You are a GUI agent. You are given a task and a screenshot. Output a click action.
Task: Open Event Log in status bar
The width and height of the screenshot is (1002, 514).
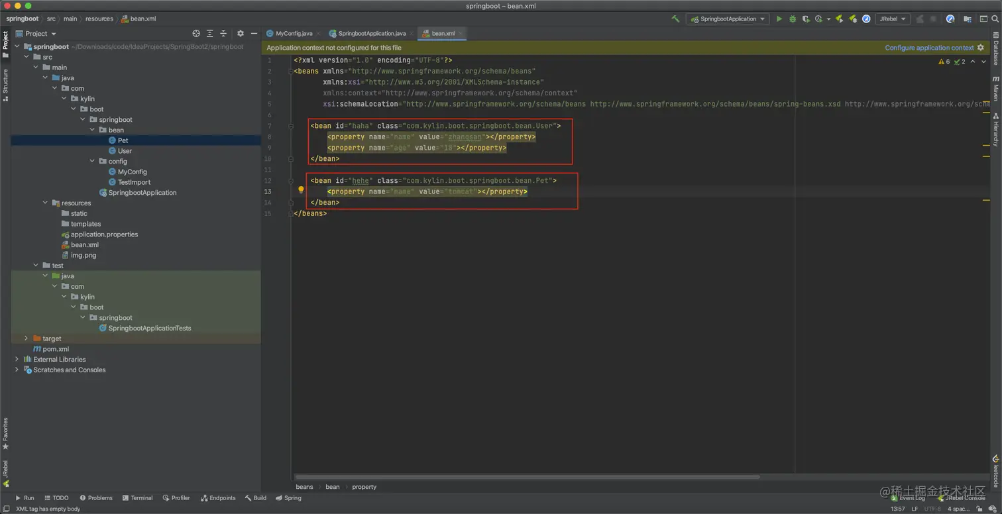pos(907,498)
